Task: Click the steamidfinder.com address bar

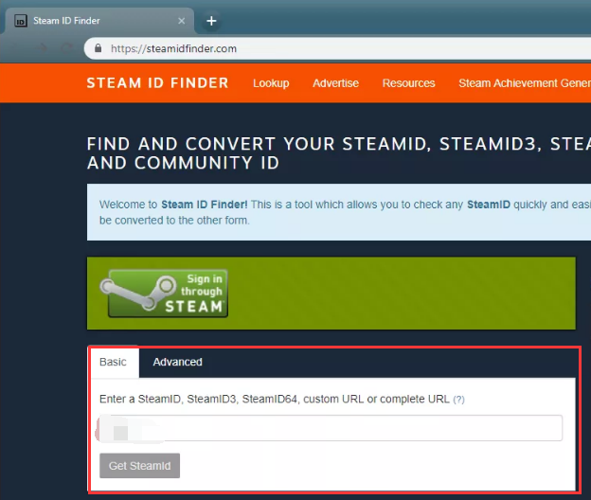Action: coord(339,48)
